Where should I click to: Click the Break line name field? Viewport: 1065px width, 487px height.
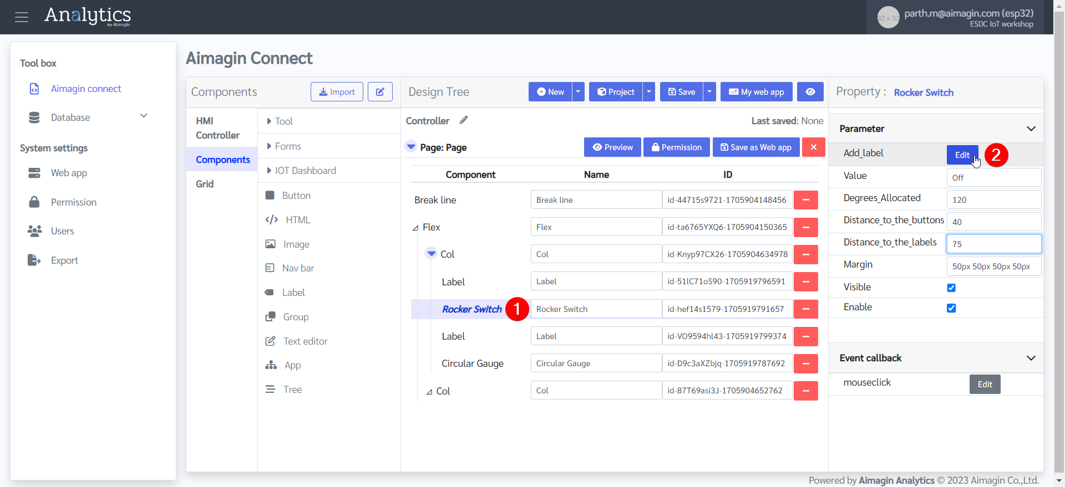tap(596, 200)
